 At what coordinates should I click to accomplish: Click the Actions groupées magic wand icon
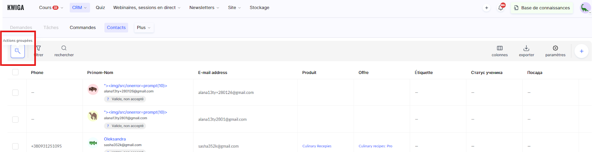17,51
